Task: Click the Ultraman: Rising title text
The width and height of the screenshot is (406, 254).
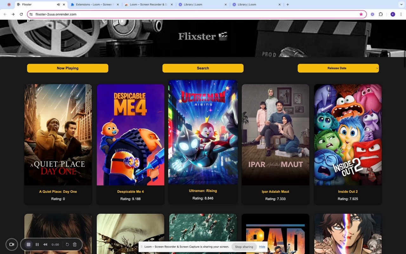Action: pyautogui.click(x=203, y=191)
